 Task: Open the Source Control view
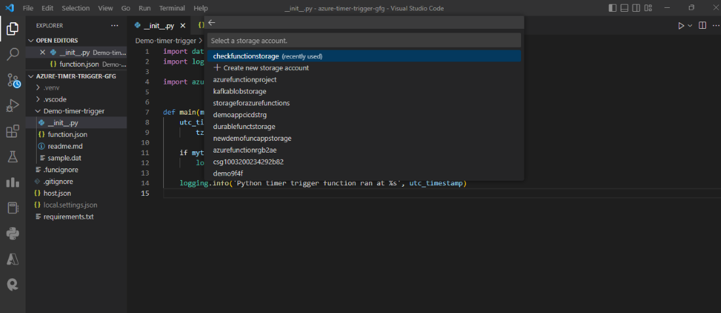12,81
